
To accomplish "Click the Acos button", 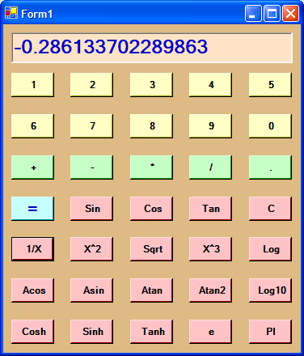I will coord(32,290).
